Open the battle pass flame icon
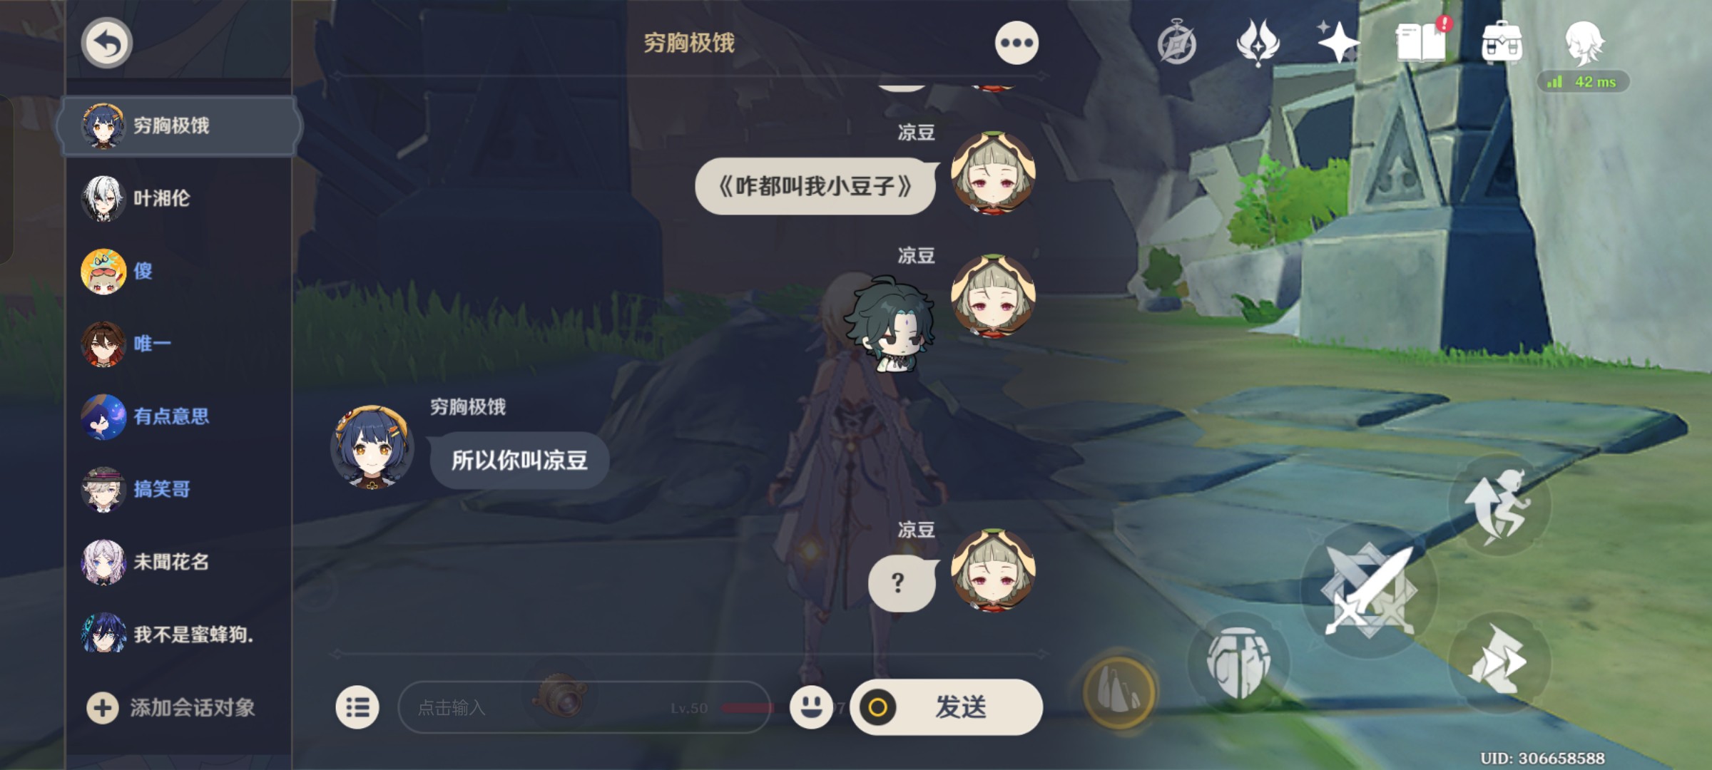This screenshot has height=770, width=1712. 1258,43
